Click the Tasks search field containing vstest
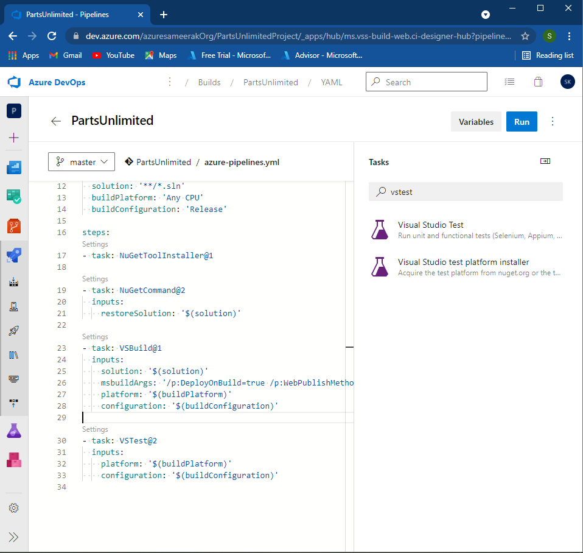 [466, 192]
